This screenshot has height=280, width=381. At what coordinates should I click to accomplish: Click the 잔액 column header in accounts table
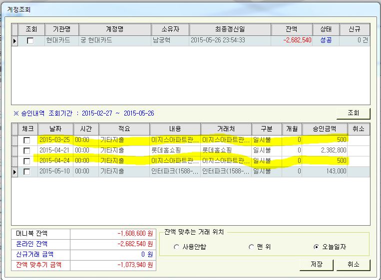pyautogui.click(x=292, y=29)
